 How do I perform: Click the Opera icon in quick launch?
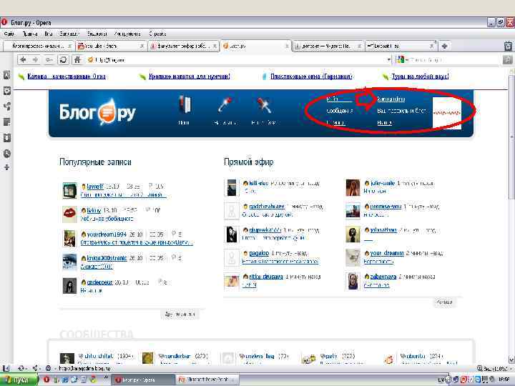46,380
